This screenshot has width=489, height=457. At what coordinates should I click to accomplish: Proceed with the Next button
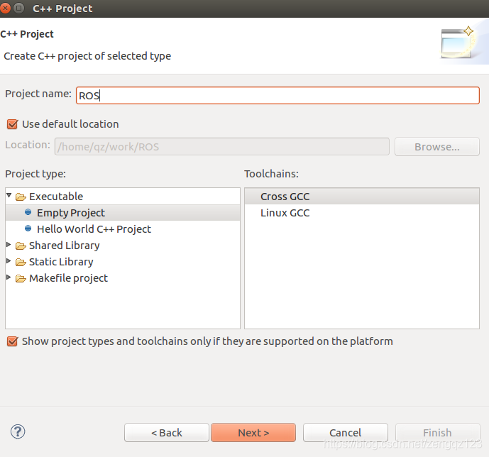click(x=253, y=433)
